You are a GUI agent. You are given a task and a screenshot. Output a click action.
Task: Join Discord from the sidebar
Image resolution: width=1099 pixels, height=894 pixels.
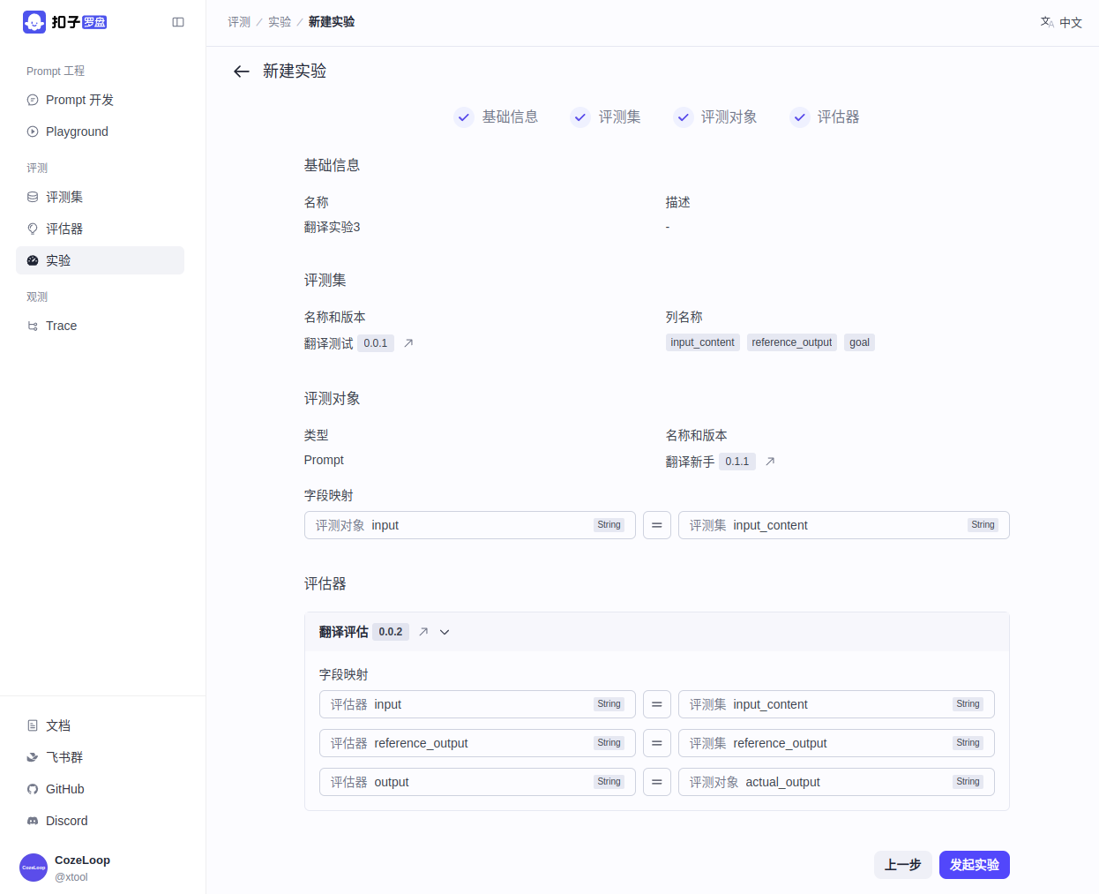coord(66,821)
